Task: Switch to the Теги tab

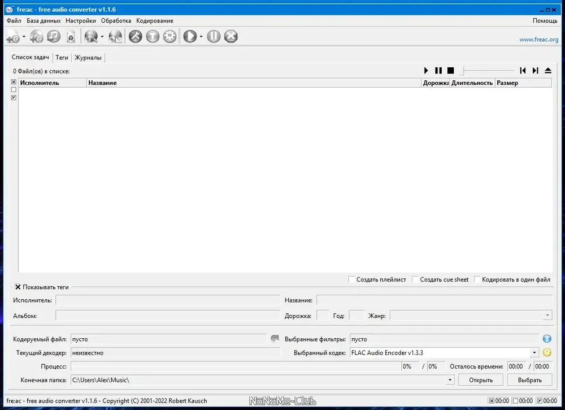Action: pos(62,58)
